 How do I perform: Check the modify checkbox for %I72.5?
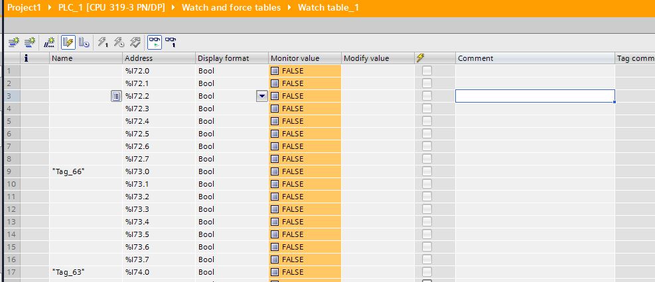click(427, 134)
